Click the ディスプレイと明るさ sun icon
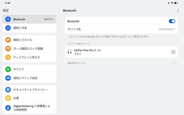184x115 pixels. coord(8,57)
